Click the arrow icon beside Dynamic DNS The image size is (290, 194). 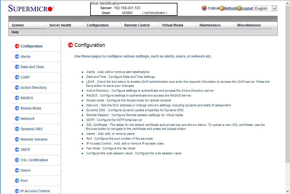[17, 129]
